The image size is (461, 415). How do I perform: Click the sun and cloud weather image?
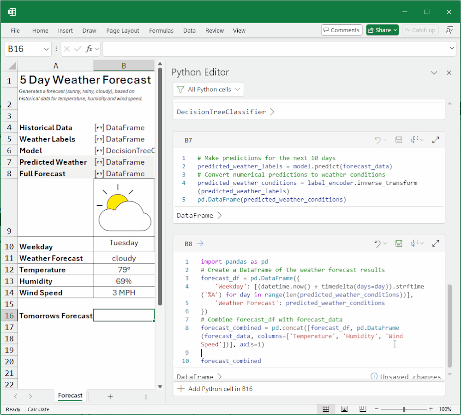point(124,207)
